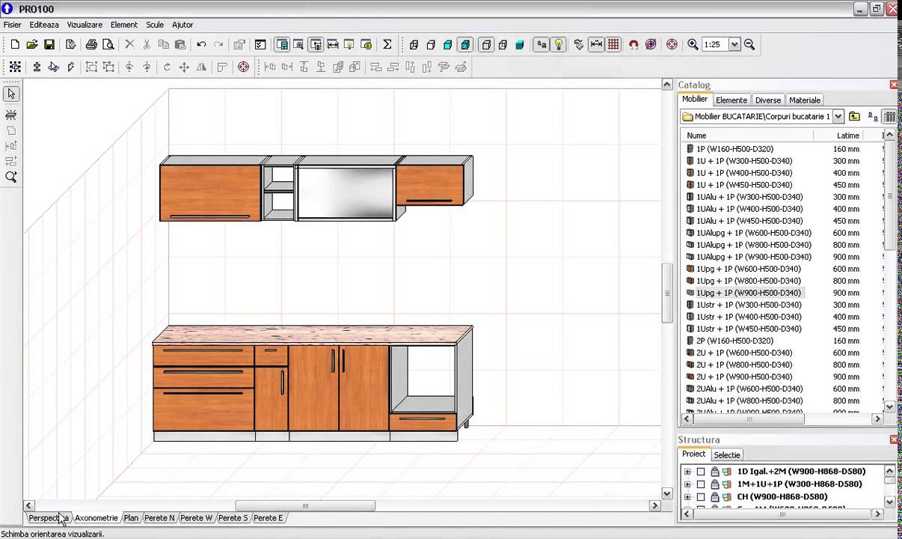Click the Print icon in toolbar
Image resolution: width=902 pixels, height=539 pixels.
pos(91,45)
